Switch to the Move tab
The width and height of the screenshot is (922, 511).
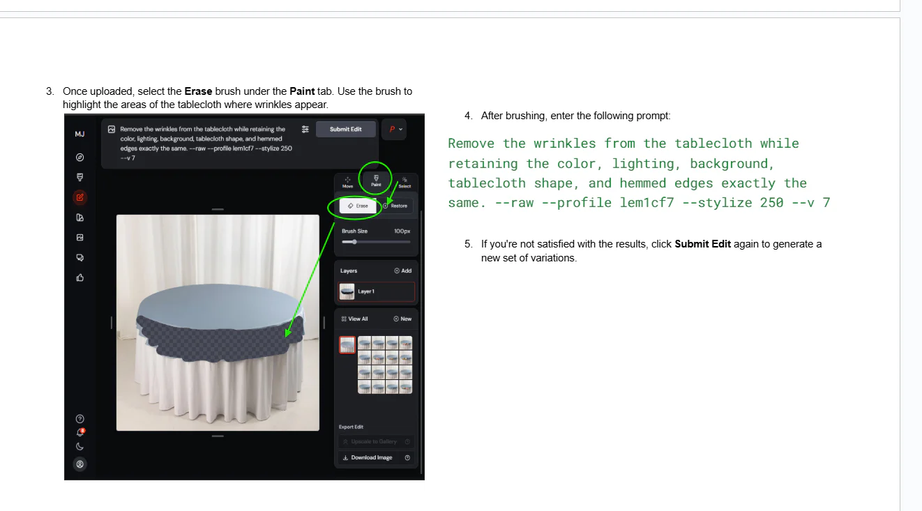[347, 182]
